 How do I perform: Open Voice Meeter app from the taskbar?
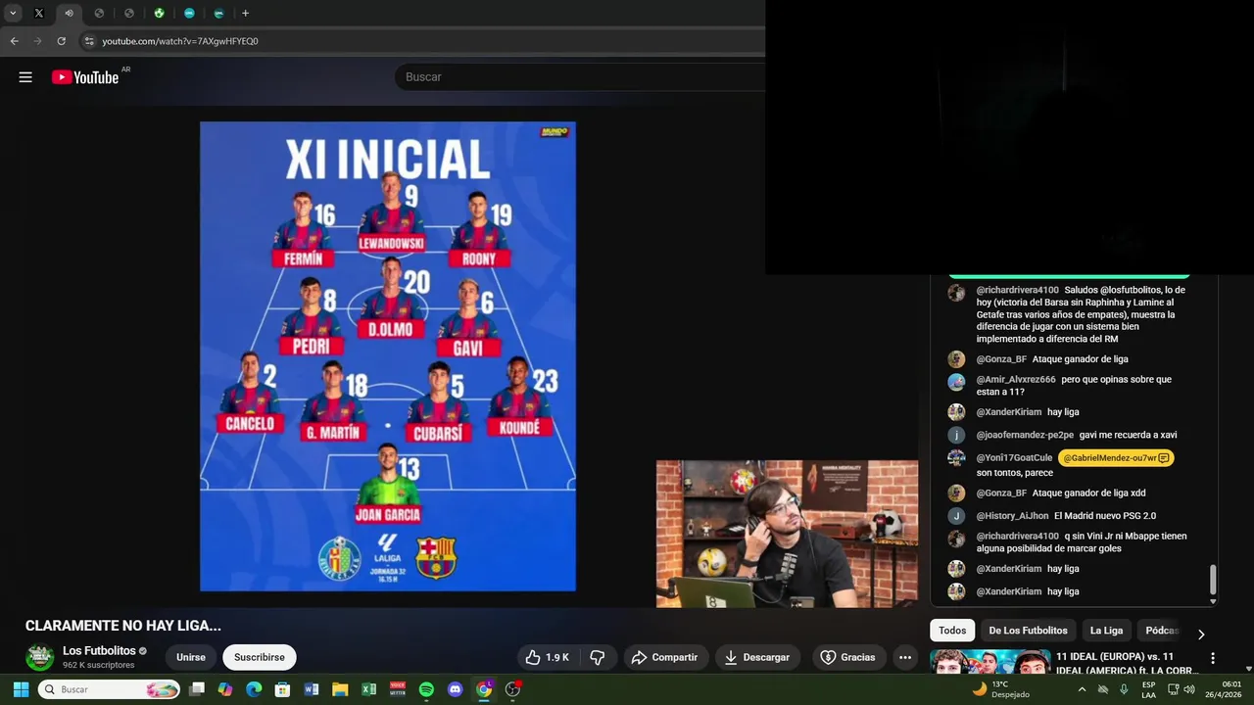(x=398, y=689)
